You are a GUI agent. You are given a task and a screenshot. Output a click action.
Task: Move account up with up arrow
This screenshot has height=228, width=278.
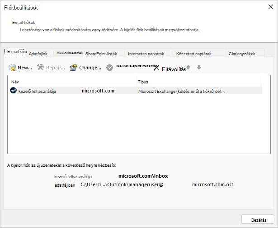click(188, 67)
